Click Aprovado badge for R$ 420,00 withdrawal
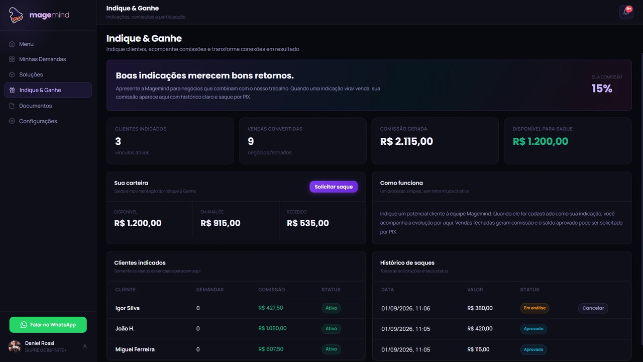Screen dimensions: 643x362 point(533,329)
